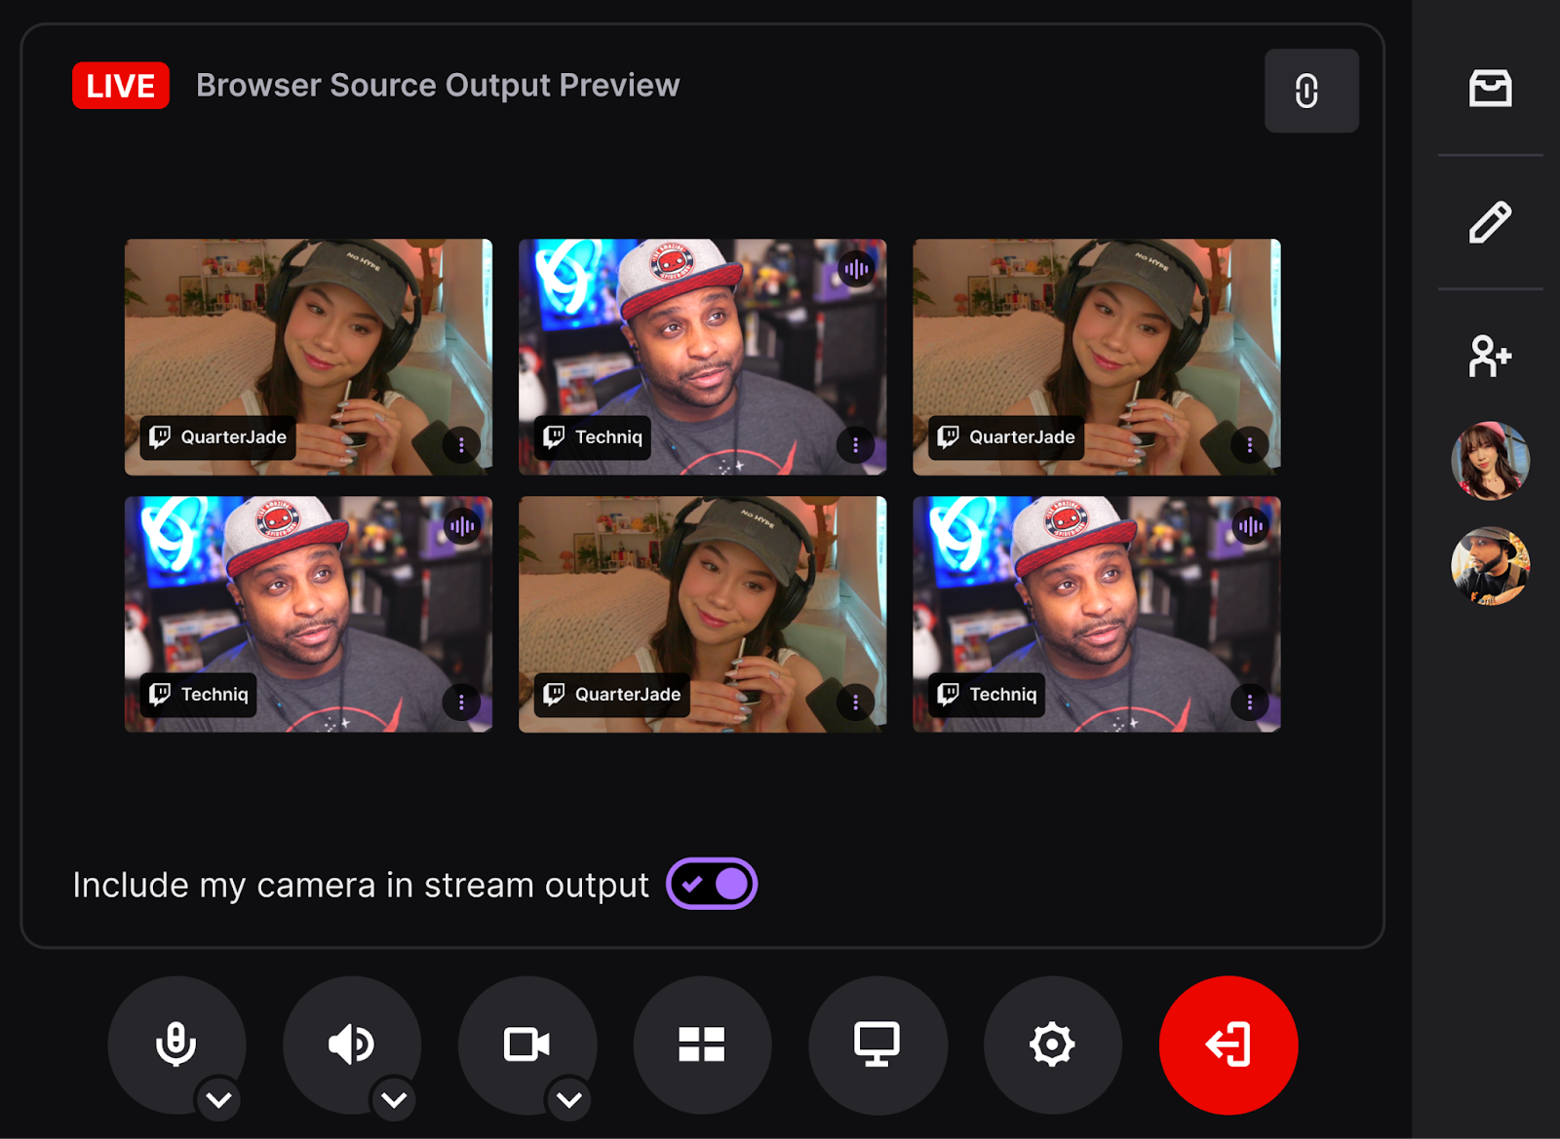Viewport: 1560px width, 1139px height.
Task: Click the red leave call button
Action: pos(1228,1044)
